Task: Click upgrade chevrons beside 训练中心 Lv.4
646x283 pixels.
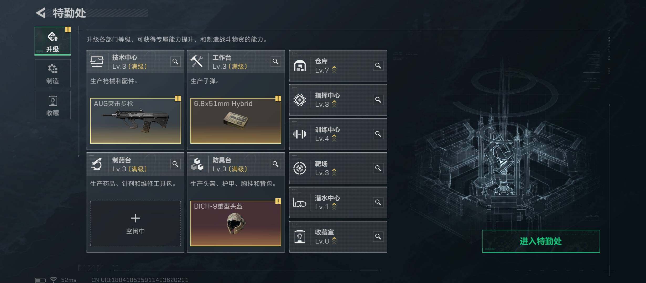Action: click(334, 138)
